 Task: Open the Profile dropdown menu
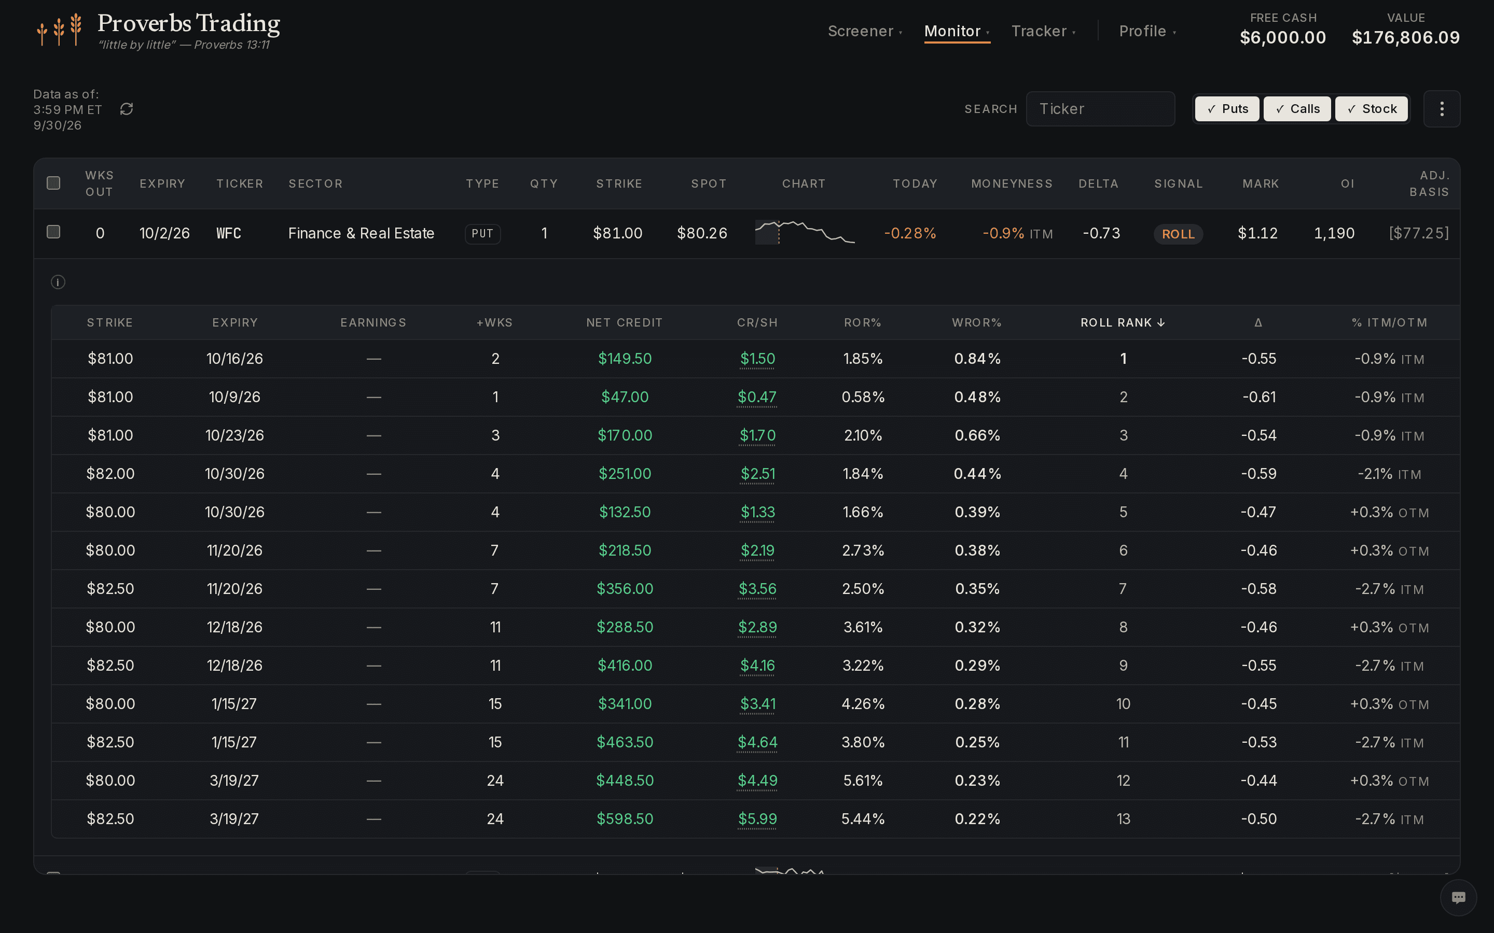pyautogui.click(x=1147, y=32)
